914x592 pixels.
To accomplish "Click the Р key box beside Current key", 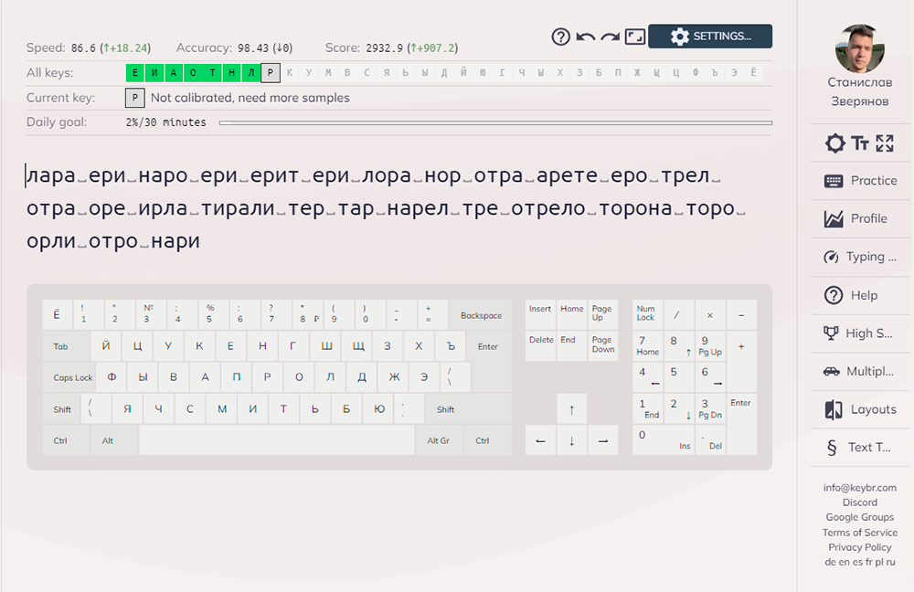I will pos(135,98).
